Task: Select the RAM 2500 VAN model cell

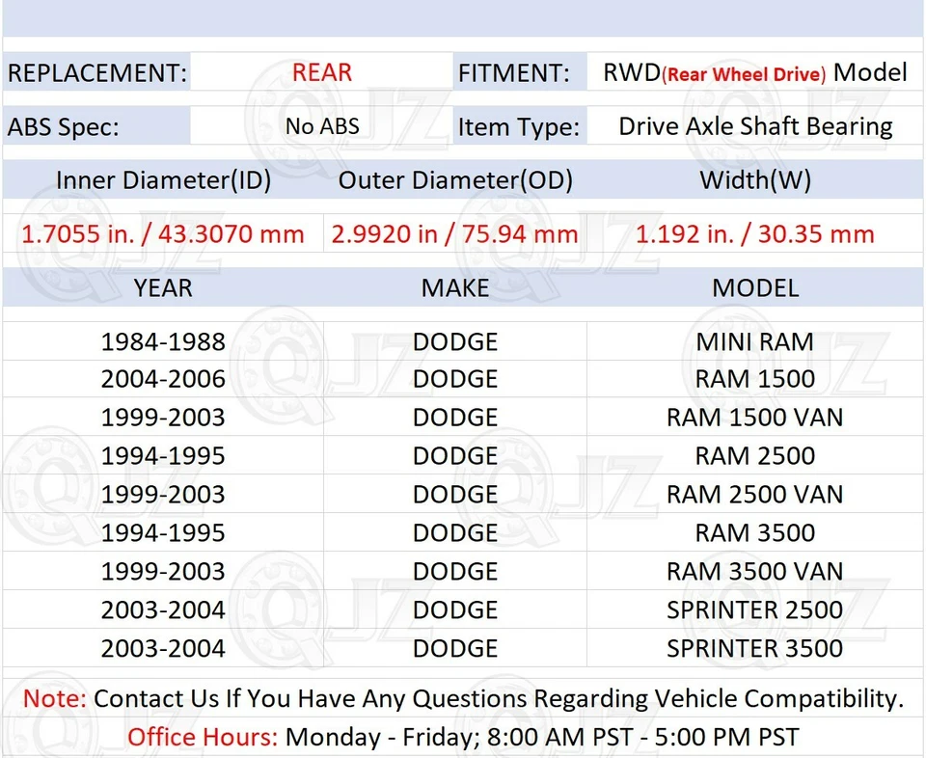Action: click(x=754, y=494)
